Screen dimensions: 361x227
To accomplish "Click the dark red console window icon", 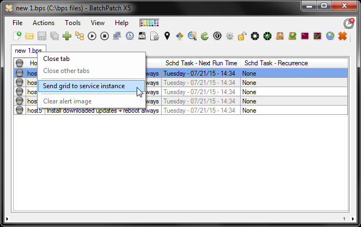I will [305, 36].
